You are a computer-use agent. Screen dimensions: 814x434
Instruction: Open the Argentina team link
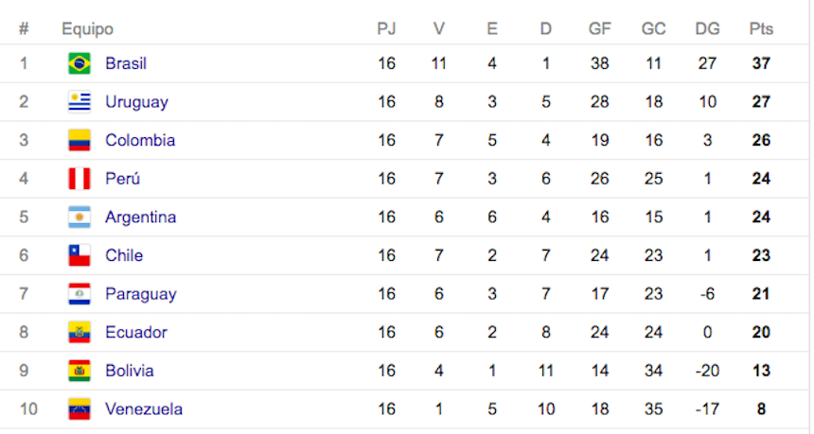pos(140,217)
